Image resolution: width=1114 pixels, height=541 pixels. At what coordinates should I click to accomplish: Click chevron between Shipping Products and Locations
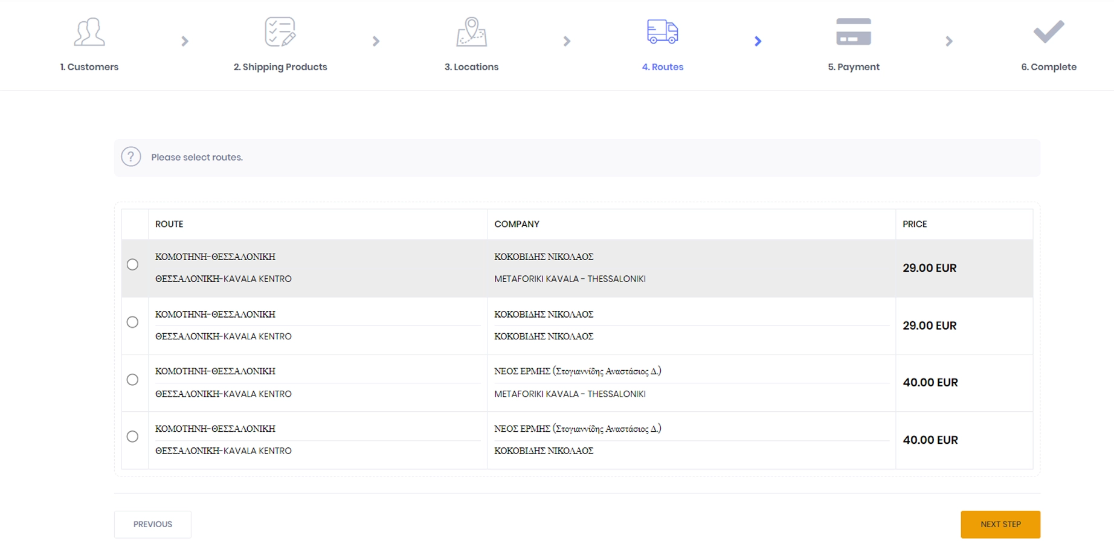[376, 41]
